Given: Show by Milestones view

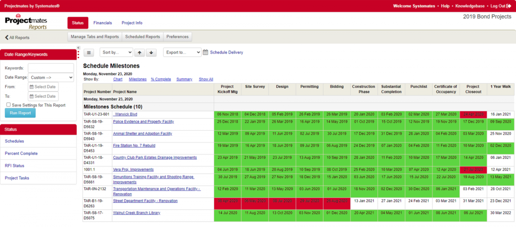Looking at the screenshot, I should (138, 79).
